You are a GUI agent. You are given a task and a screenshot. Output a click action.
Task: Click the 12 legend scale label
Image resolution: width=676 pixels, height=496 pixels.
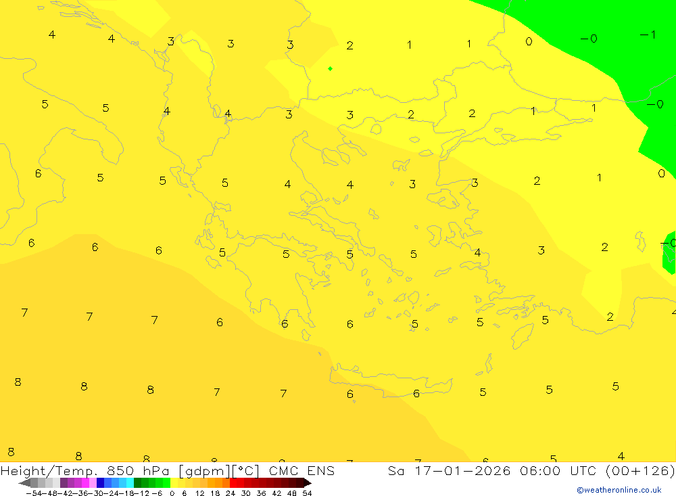pyautogui.click(x=199, y=493)
